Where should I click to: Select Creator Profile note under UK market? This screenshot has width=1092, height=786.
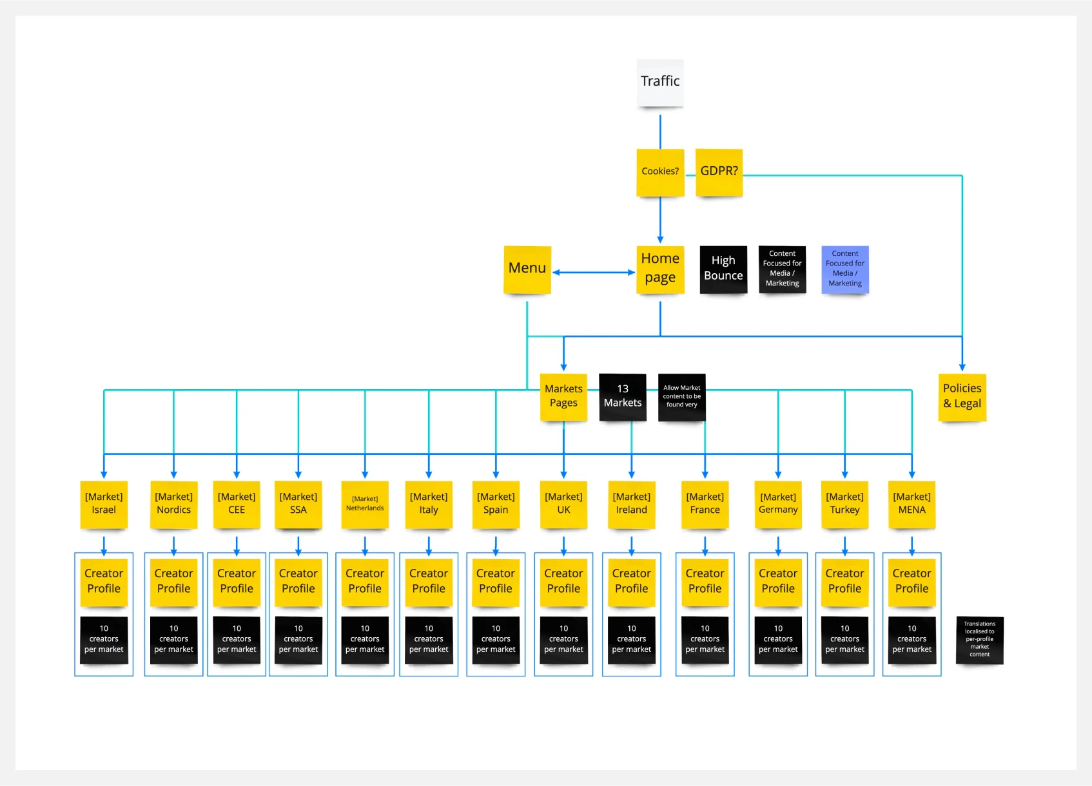[563, 583]
